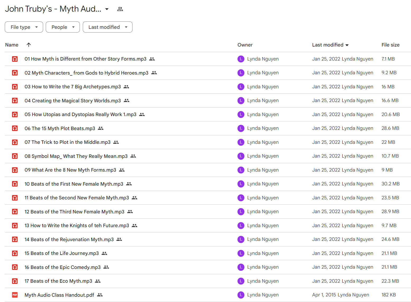Open 01 How Myth is Different from Other Story Forms.mp3
Image resolution: width=411 pixels, height=302 pixels.
click(x=85, y=59)
